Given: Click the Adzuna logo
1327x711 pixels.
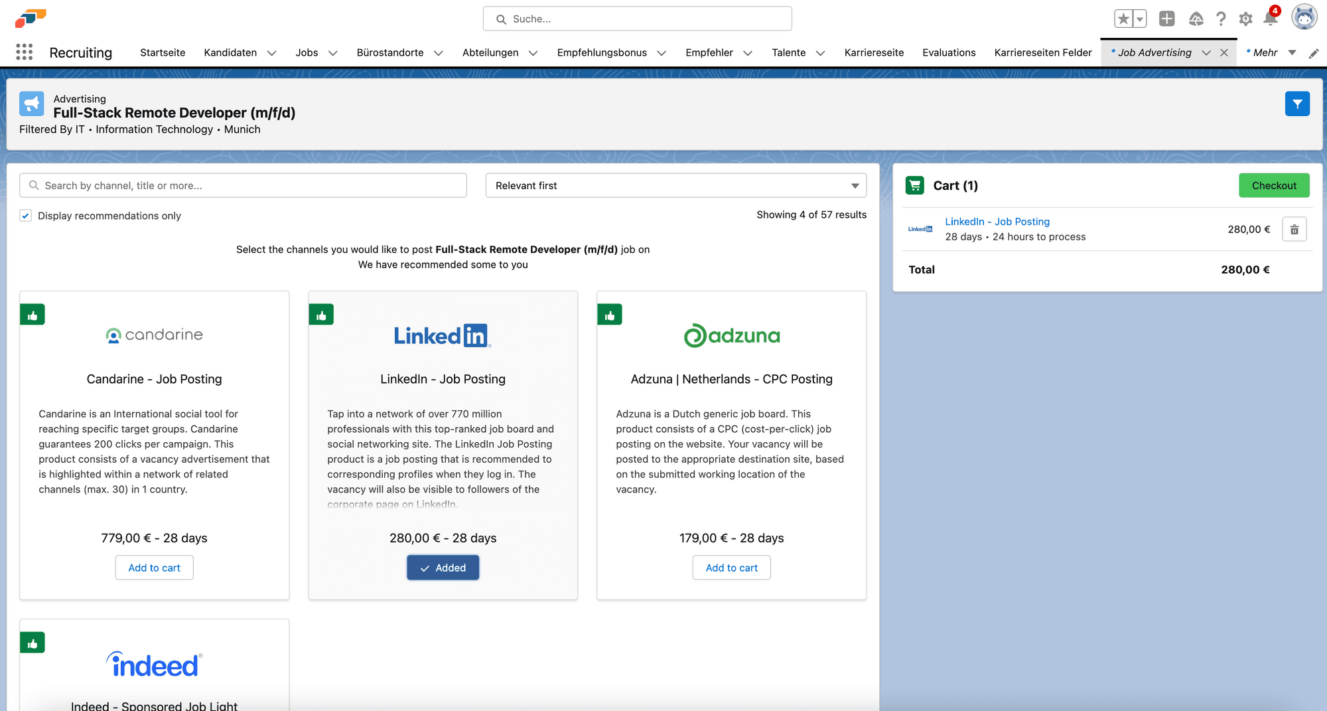Looking at the screenshot, I should [x=732, y=335].
